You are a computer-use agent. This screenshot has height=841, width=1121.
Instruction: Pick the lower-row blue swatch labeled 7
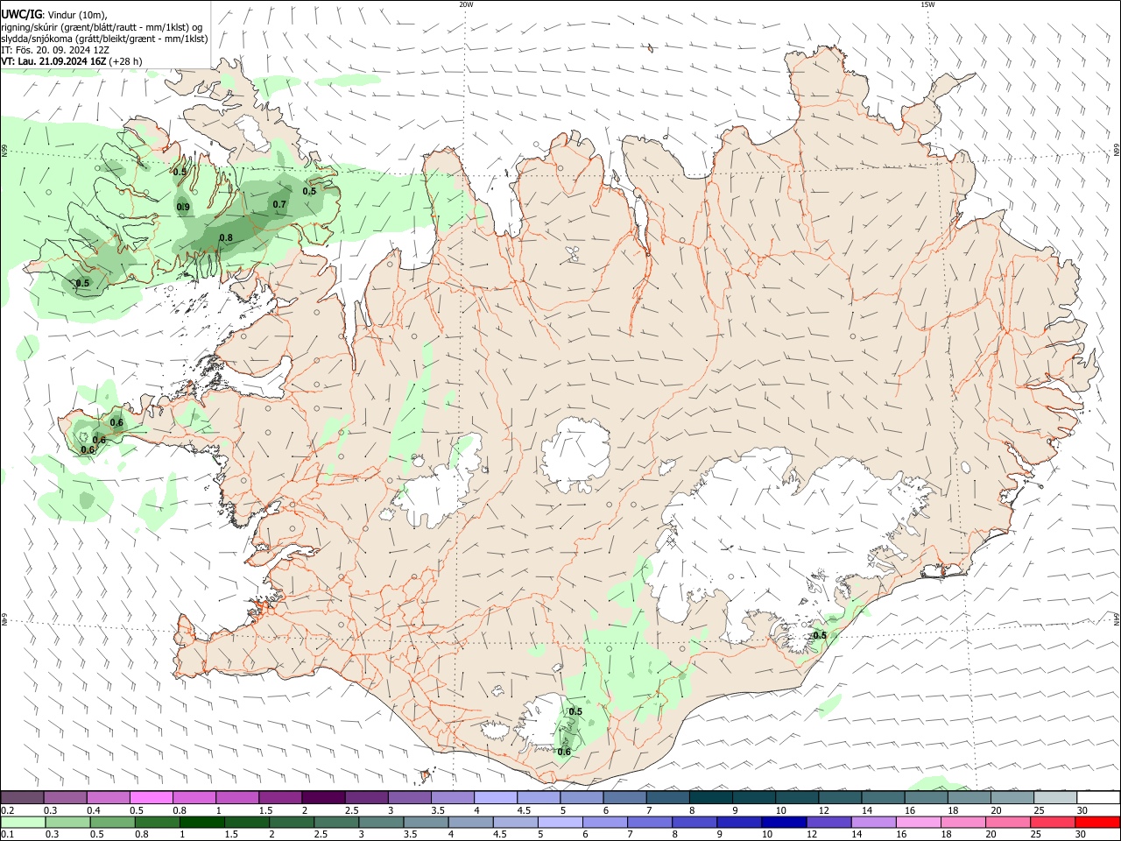tap(650, 823)
